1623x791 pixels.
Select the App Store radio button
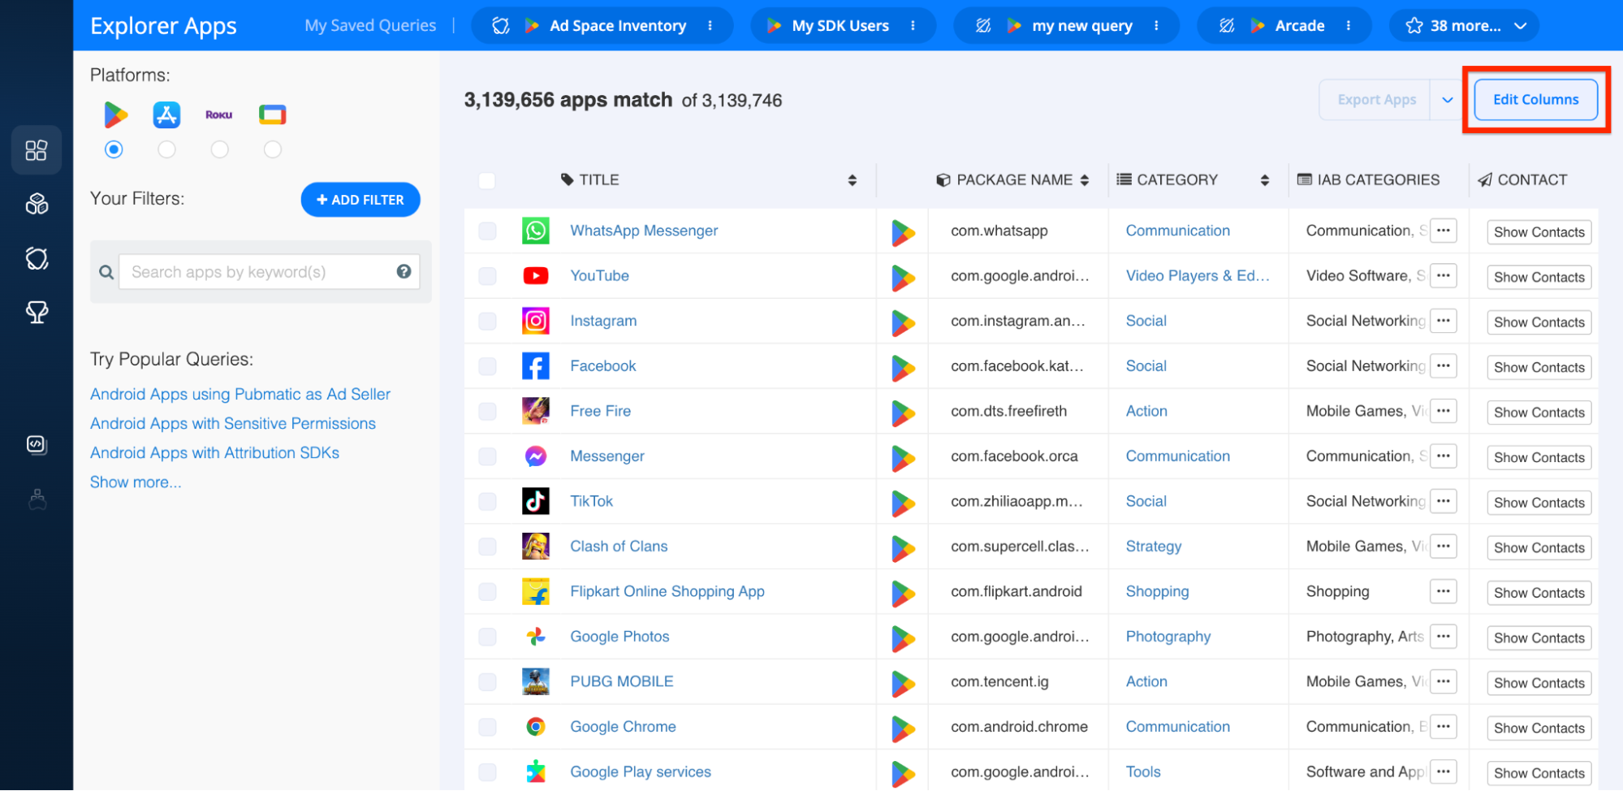pos(166,149)
